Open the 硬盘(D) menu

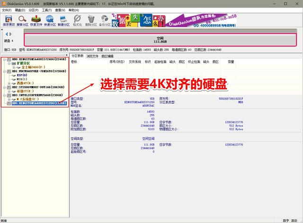(20, 10)
